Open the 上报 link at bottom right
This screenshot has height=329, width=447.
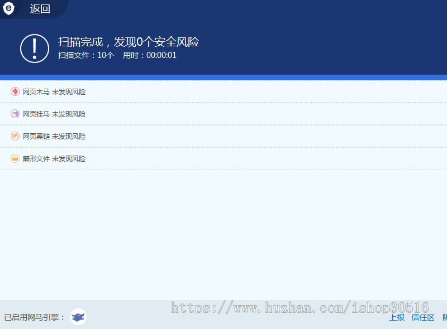[397, 317]
